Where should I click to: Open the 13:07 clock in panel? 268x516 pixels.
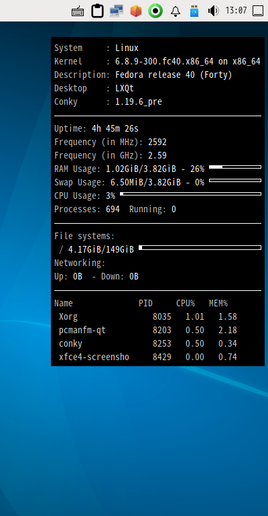pyautogui.click(x=236, y=11)
